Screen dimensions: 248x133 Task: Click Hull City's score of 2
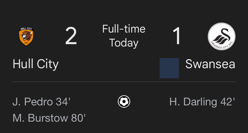point(71,36)
